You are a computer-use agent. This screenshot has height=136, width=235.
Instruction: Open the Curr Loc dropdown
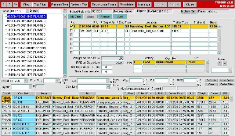(108, 87)
